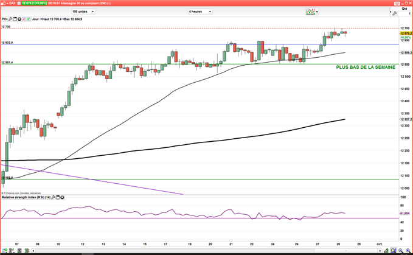
Task: Expand the trading panel side arrow
Action: (x=390, y=12)
